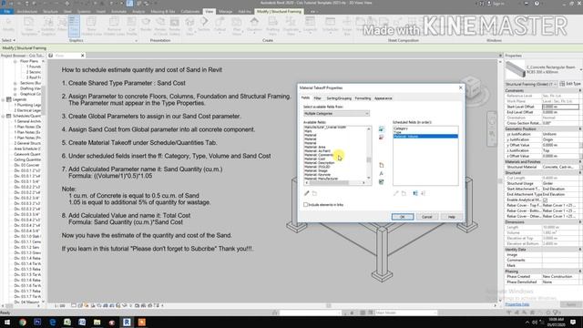Click the Edit Type button in Properties
Image resolution: width=583 pixels, height=328 pixels.
(x=571, y=84)
